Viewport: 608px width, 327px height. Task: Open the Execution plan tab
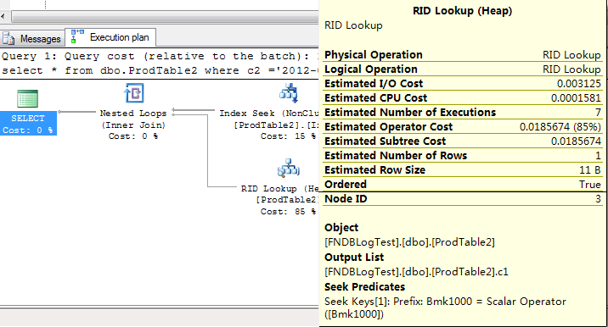pos(110,37)
